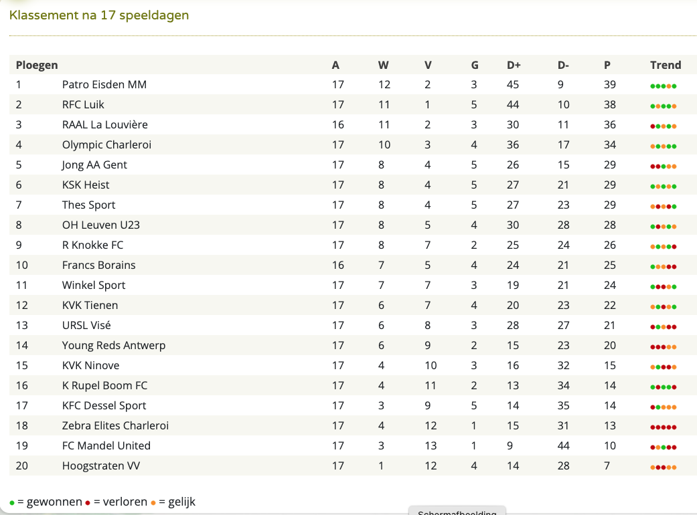Click Zebra Elites Charleroi red trend dots

tap(664, 427)
